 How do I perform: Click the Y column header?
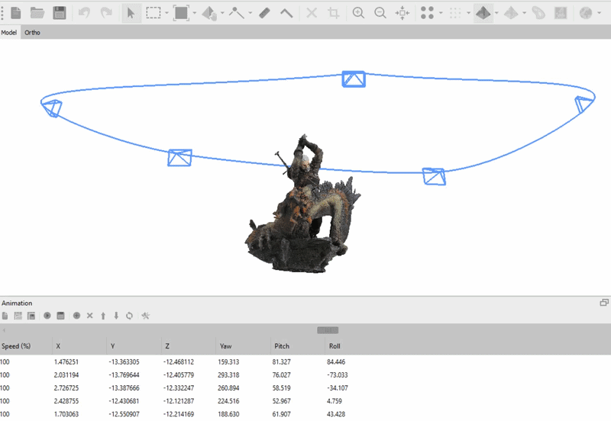134,346
